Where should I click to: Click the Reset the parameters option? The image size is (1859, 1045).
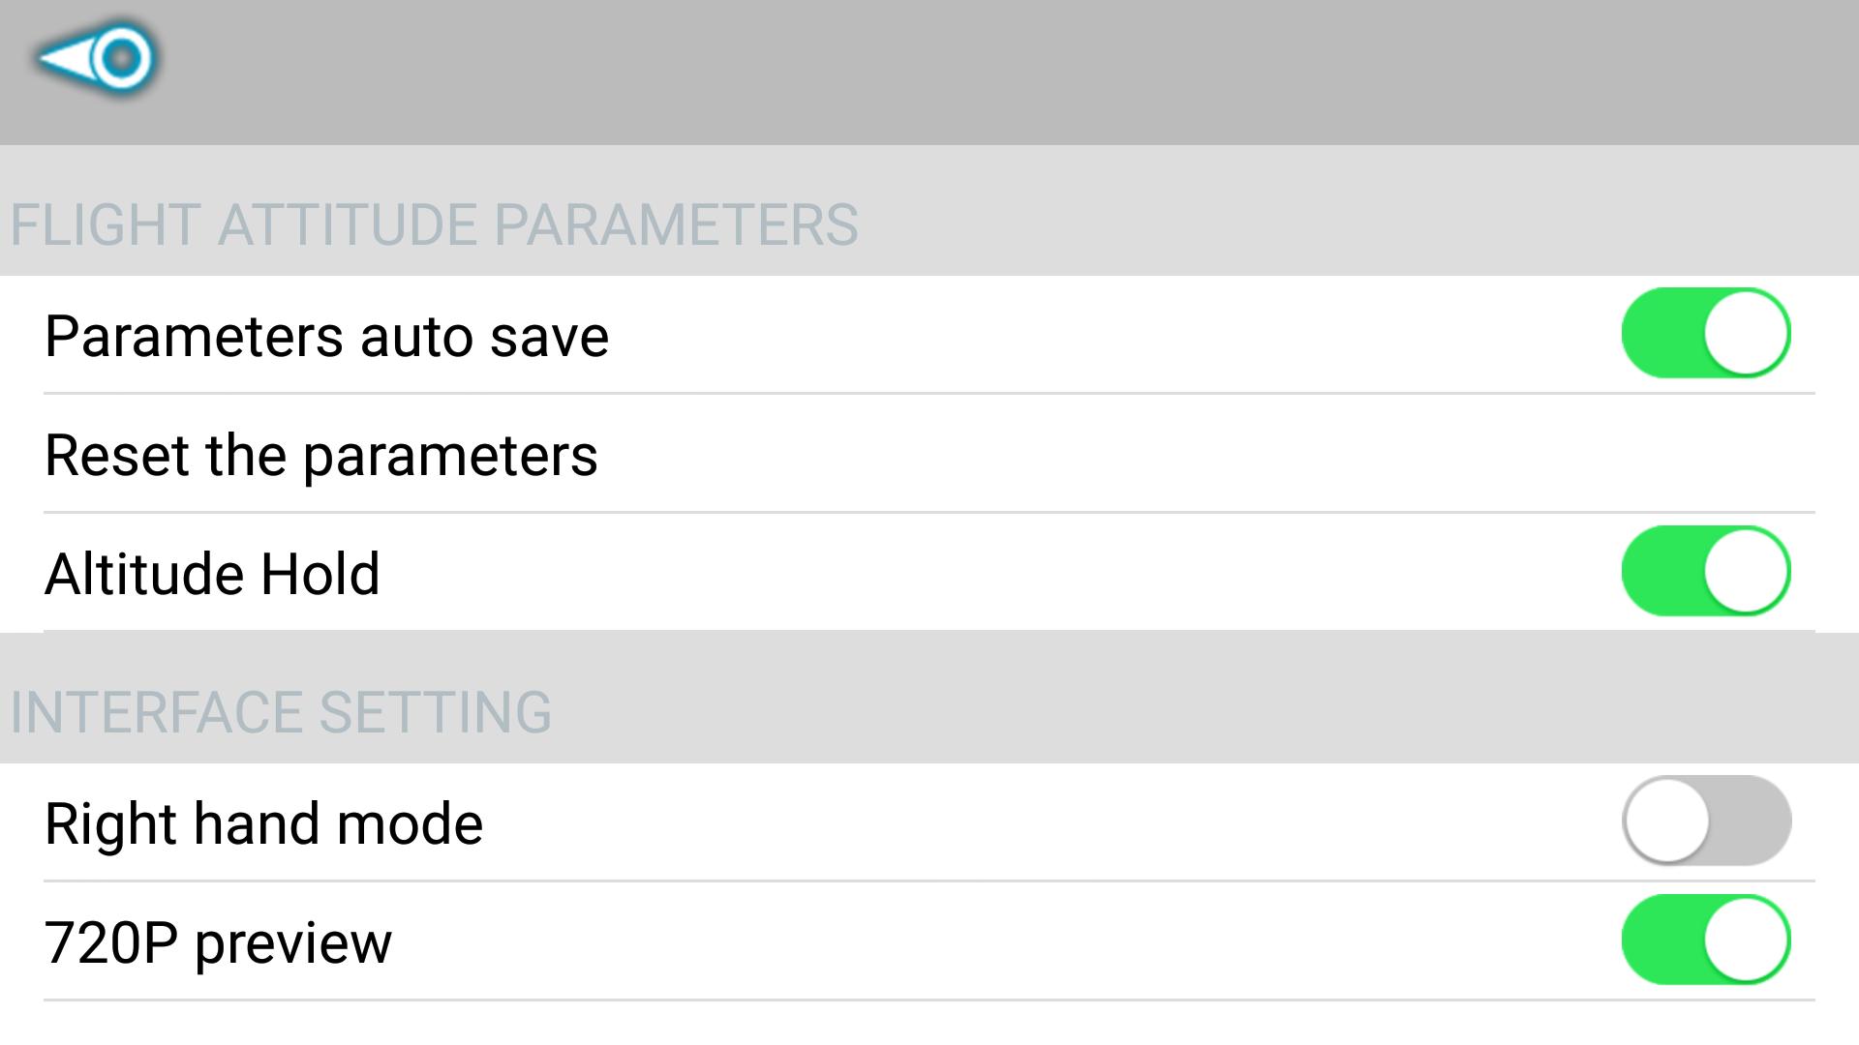pos(321,455)
